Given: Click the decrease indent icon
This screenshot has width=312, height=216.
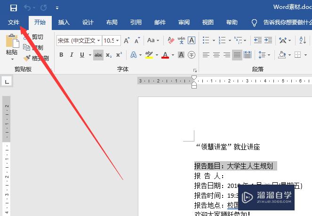Looking at the screenshot, I should [258, 40].
